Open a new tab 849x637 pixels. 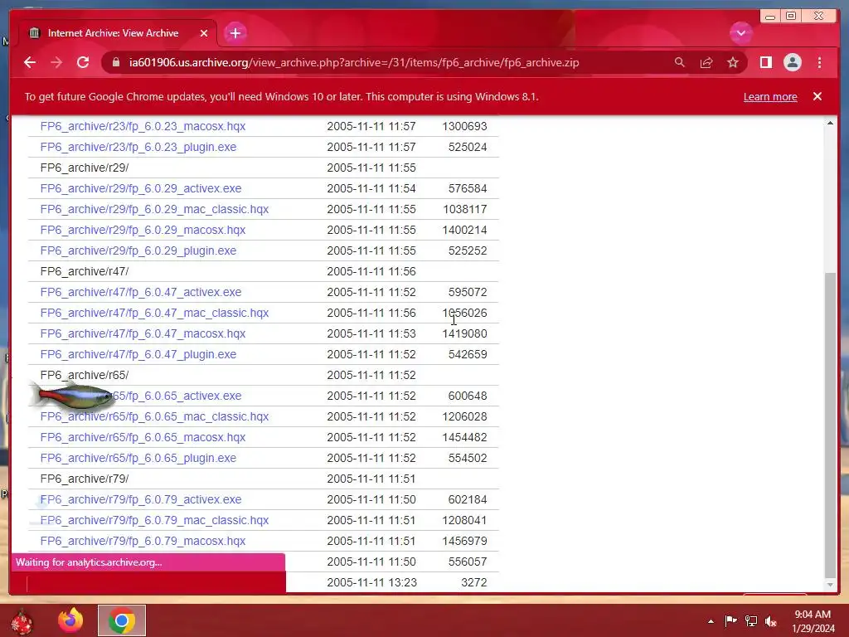click(x=235, y=33)
